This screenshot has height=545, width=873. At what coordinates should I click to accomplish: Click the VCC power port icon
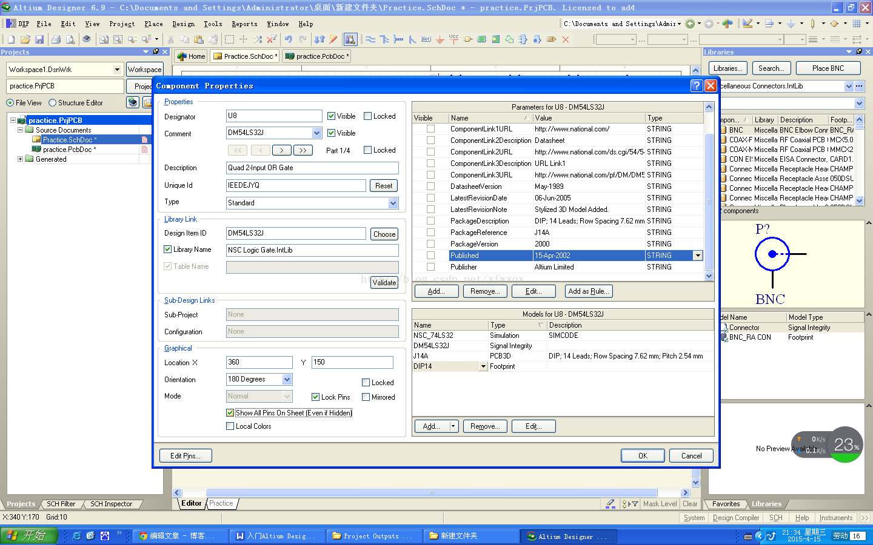pos(453,39)
